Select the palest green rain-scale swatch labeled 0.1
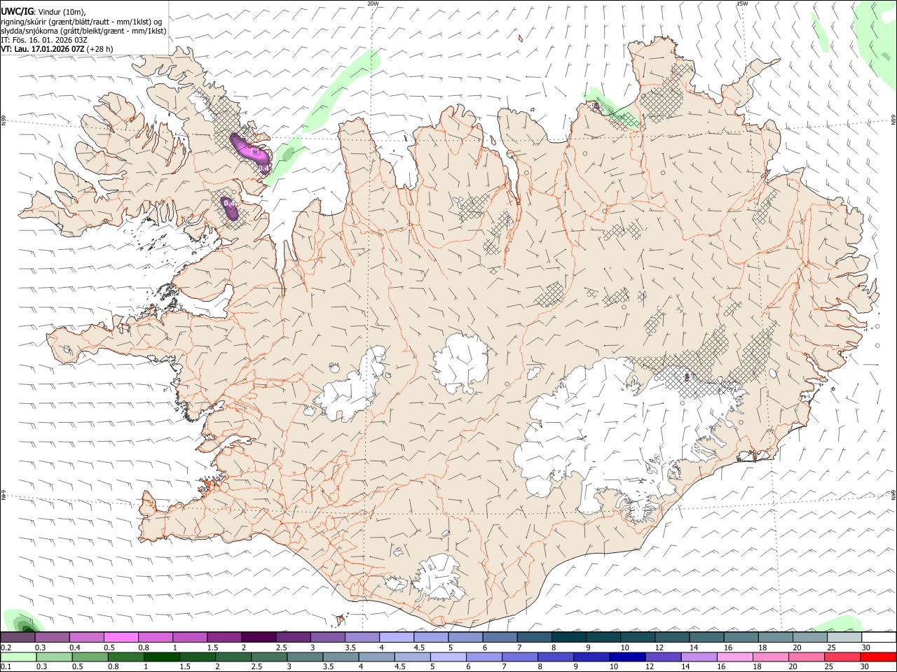This screenshot has width=897, height=672. pos(18,657)
